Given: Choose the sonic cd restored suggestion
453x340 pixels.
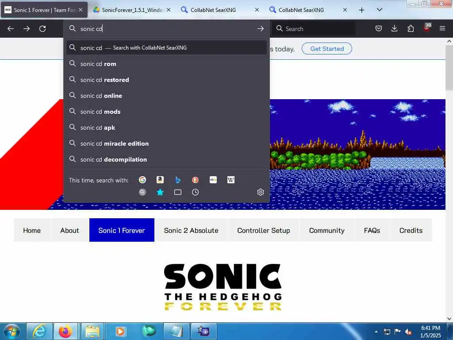Looking at the screenshot, I should click(166, 80).
